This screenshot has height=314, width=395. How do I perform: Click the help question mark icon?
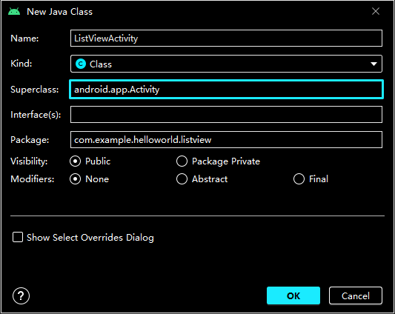pyautogui.click(x=21, y=295)
